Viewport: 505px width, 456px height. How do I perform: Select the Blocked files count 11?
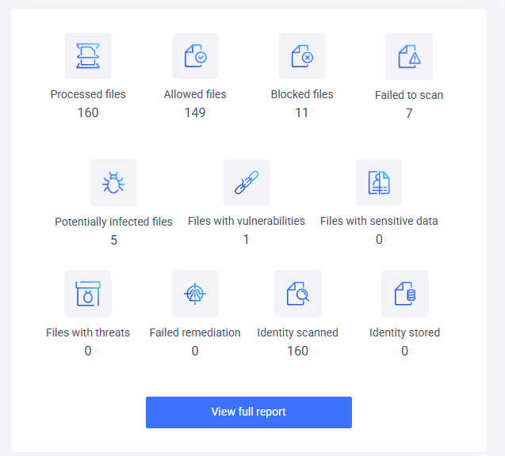tap(302, 113)
